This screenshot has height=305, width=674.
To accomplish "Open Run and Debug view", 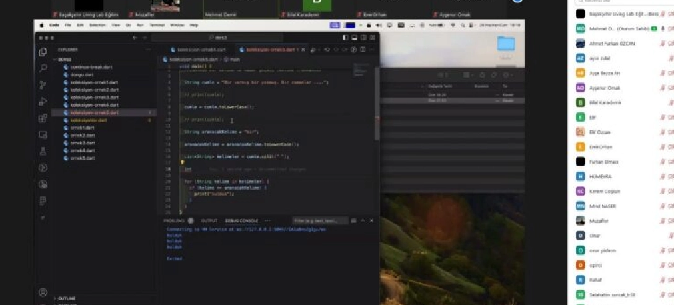I will 43,102.
